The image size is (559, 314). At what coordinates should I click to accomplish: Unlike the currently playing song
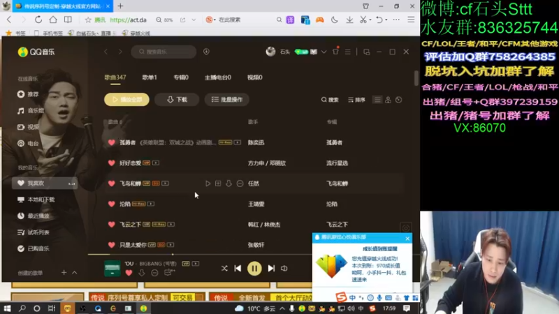pyautogui.click(x=129, y=273)
